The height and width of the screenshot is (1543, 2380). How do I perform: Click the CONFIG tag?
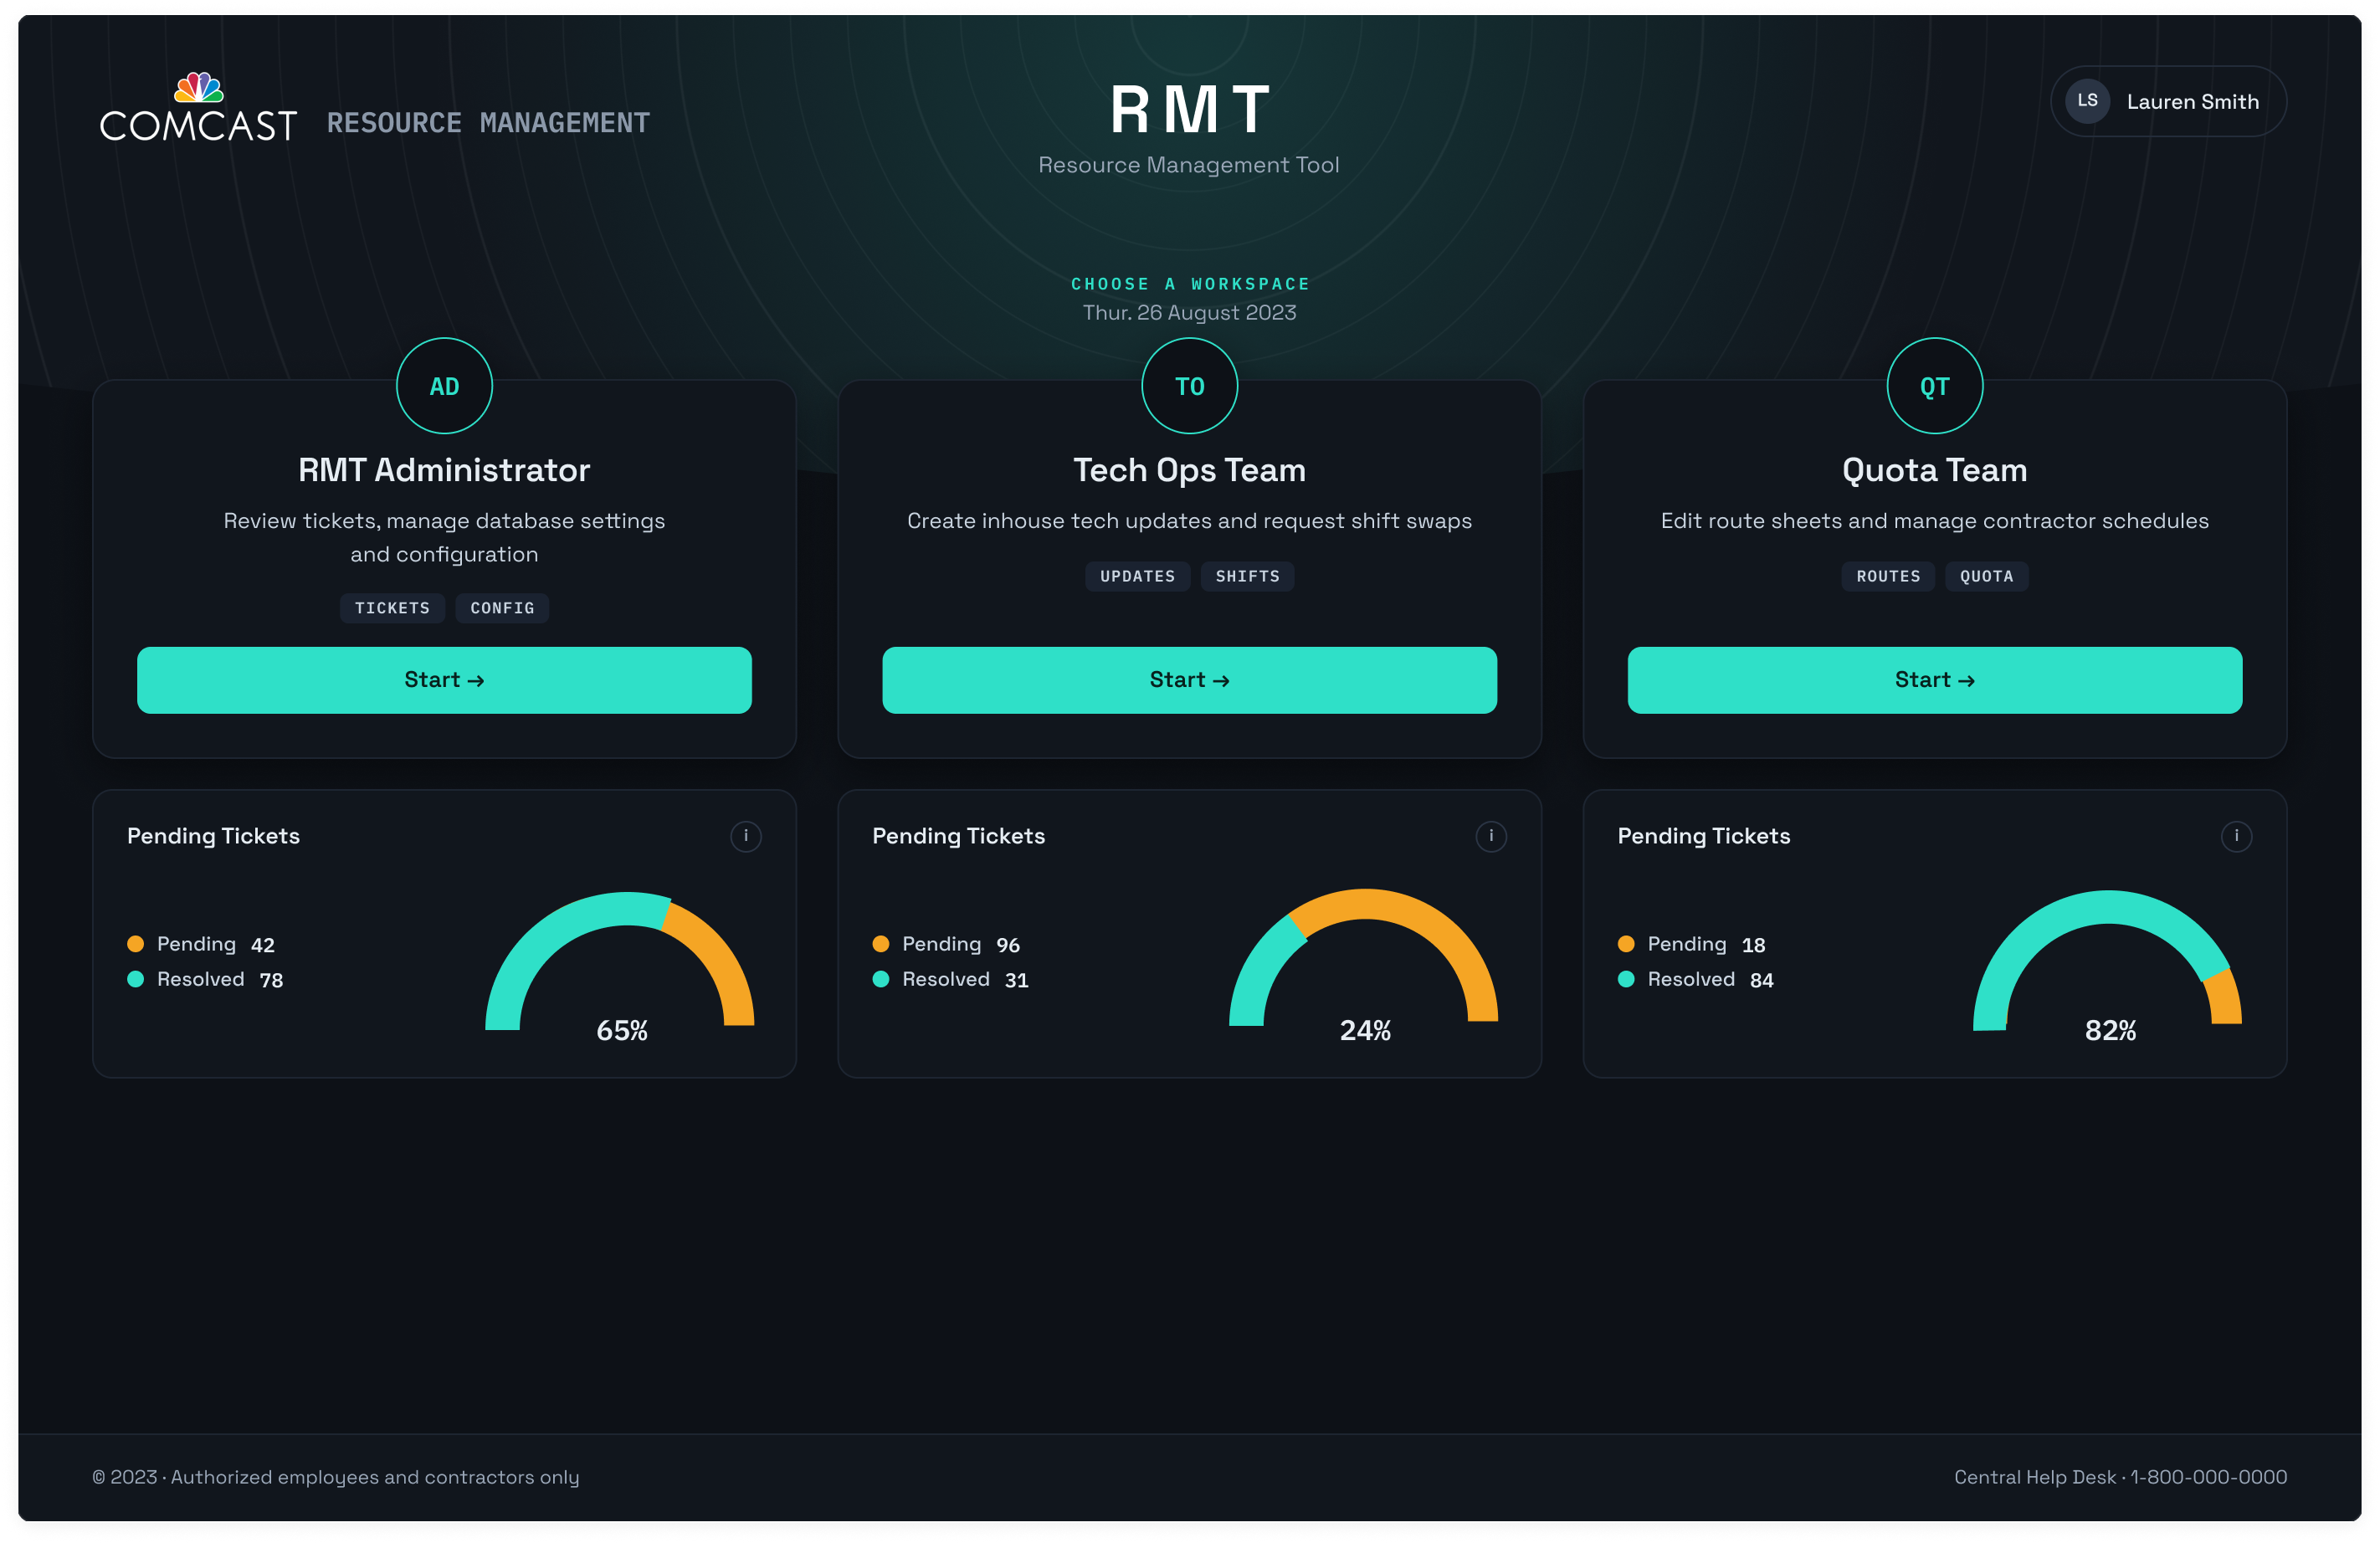pos(502,608)
